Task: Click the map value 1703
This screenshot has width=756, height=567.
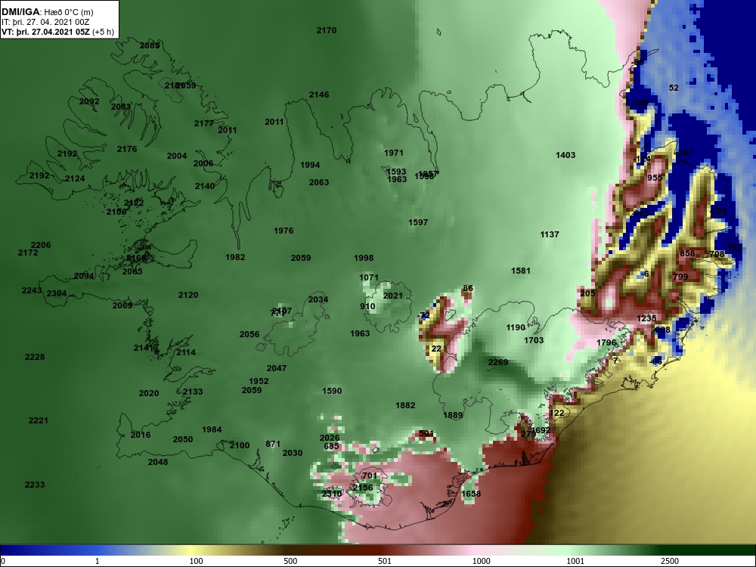Action: tap(534, 340)
